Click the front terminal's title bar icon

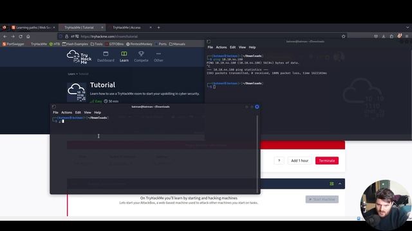[x=54, y=107]
